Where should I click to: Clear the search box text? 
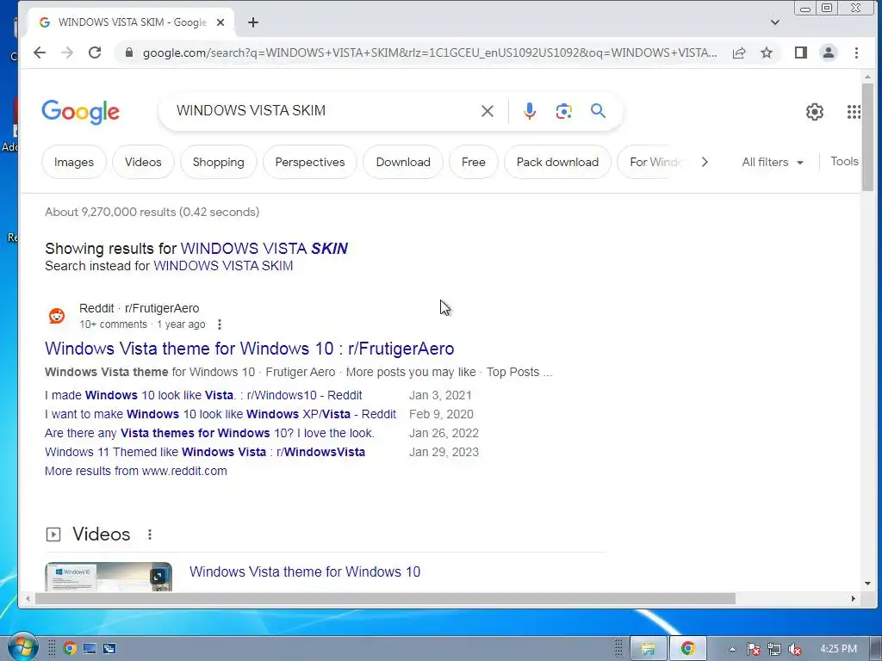pyautogui.click(x=488, y=111)
